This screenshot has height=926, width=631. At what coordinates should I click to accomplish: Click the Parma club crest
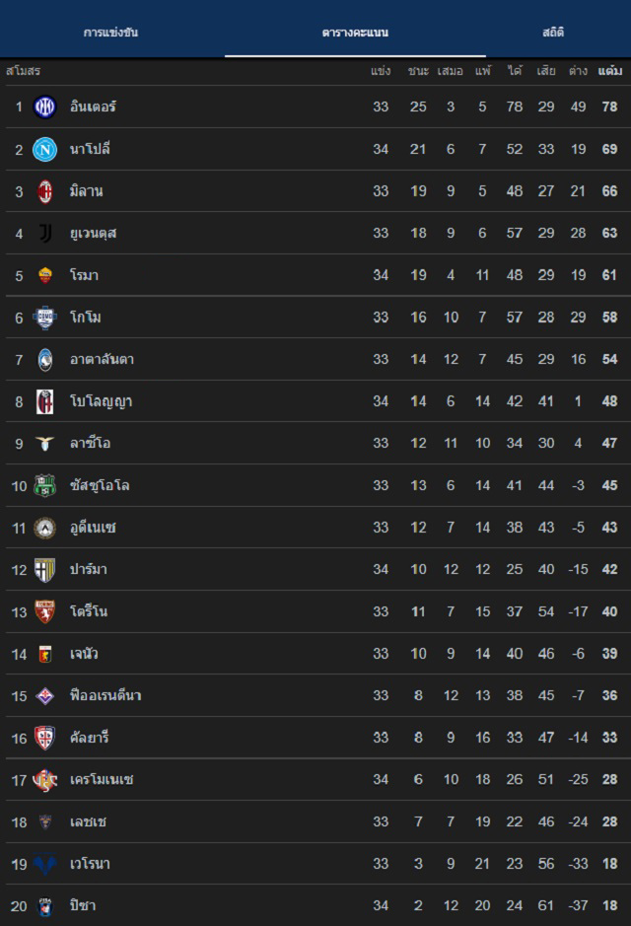pos(45,569)
